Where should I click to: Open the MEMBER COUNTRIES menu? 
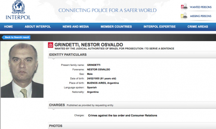(x=116, y=26)
